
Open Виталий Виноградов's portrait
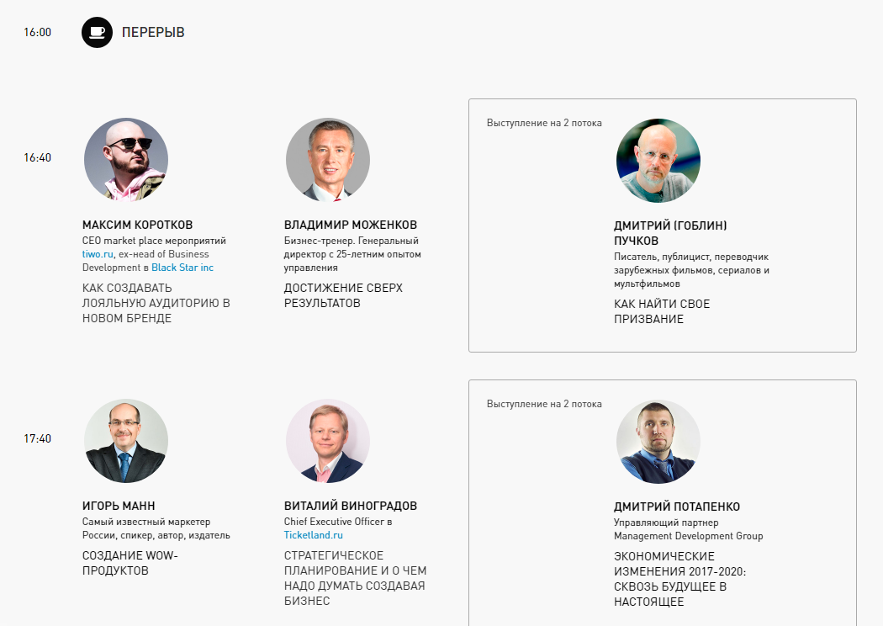click(x=328, y=441)
